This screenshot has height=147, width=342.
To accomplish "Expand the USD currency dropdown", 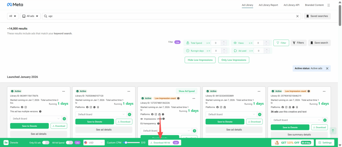I will [x=93, y=143].
